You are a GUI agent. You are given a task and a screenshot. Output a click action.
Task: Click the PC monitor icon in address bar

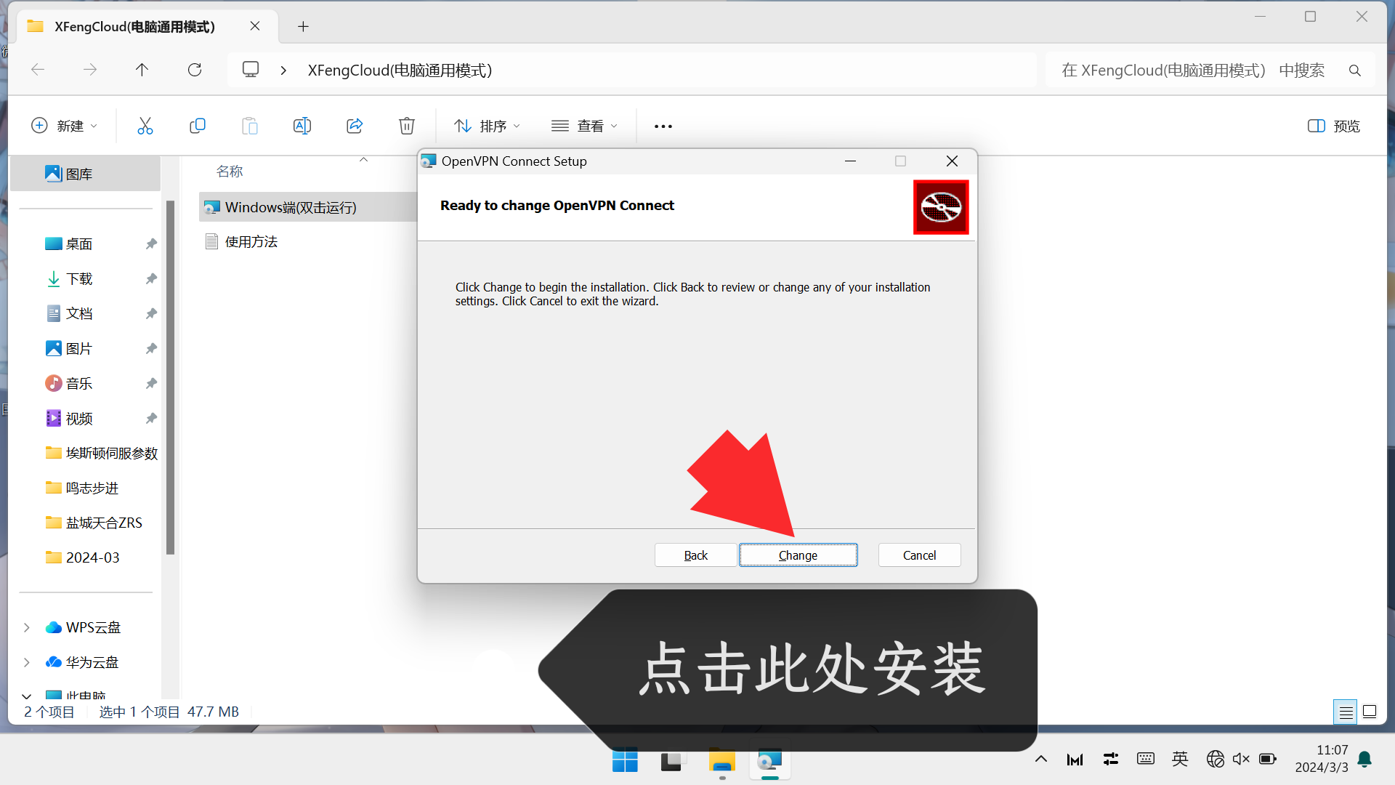click(251, 70)
